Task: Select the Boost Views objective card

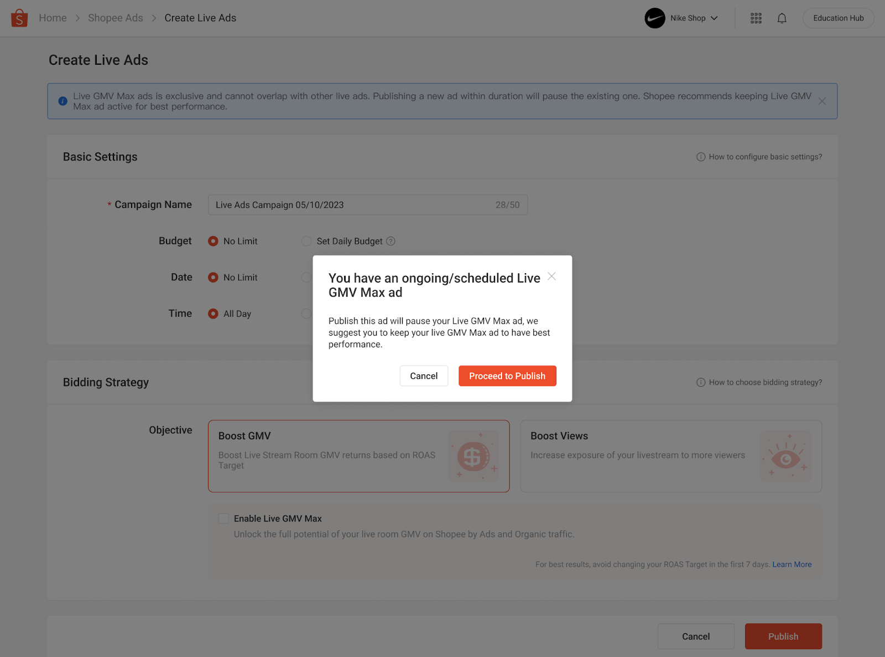Action: point(671,456)
